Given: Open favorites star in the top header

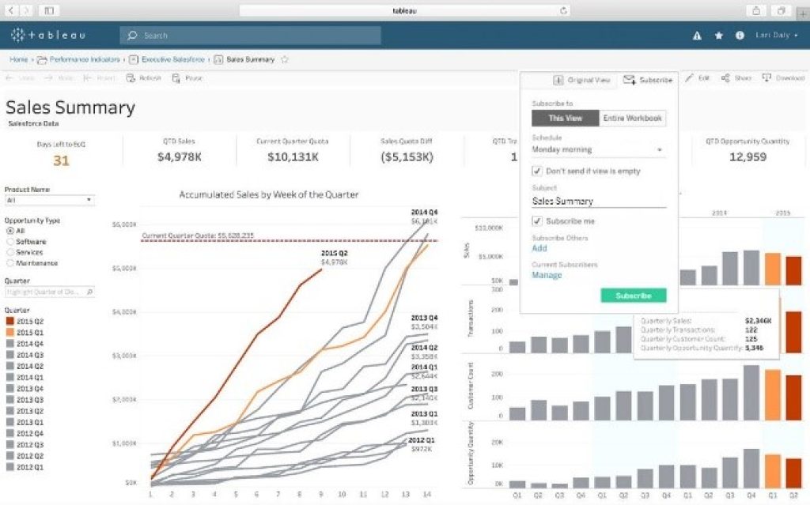Looking at the screenshot, I should pyautogui.click(x=718, y=36).
